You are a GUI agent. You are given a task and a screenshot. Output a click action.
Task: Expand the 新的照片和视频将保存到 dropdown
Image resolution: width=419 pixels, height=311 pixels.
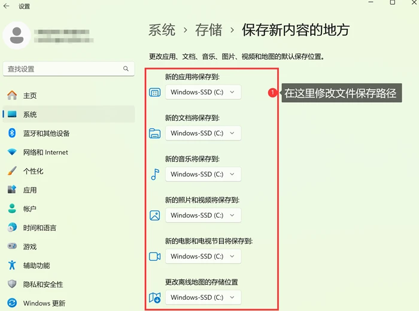click(x=203, y=215)
